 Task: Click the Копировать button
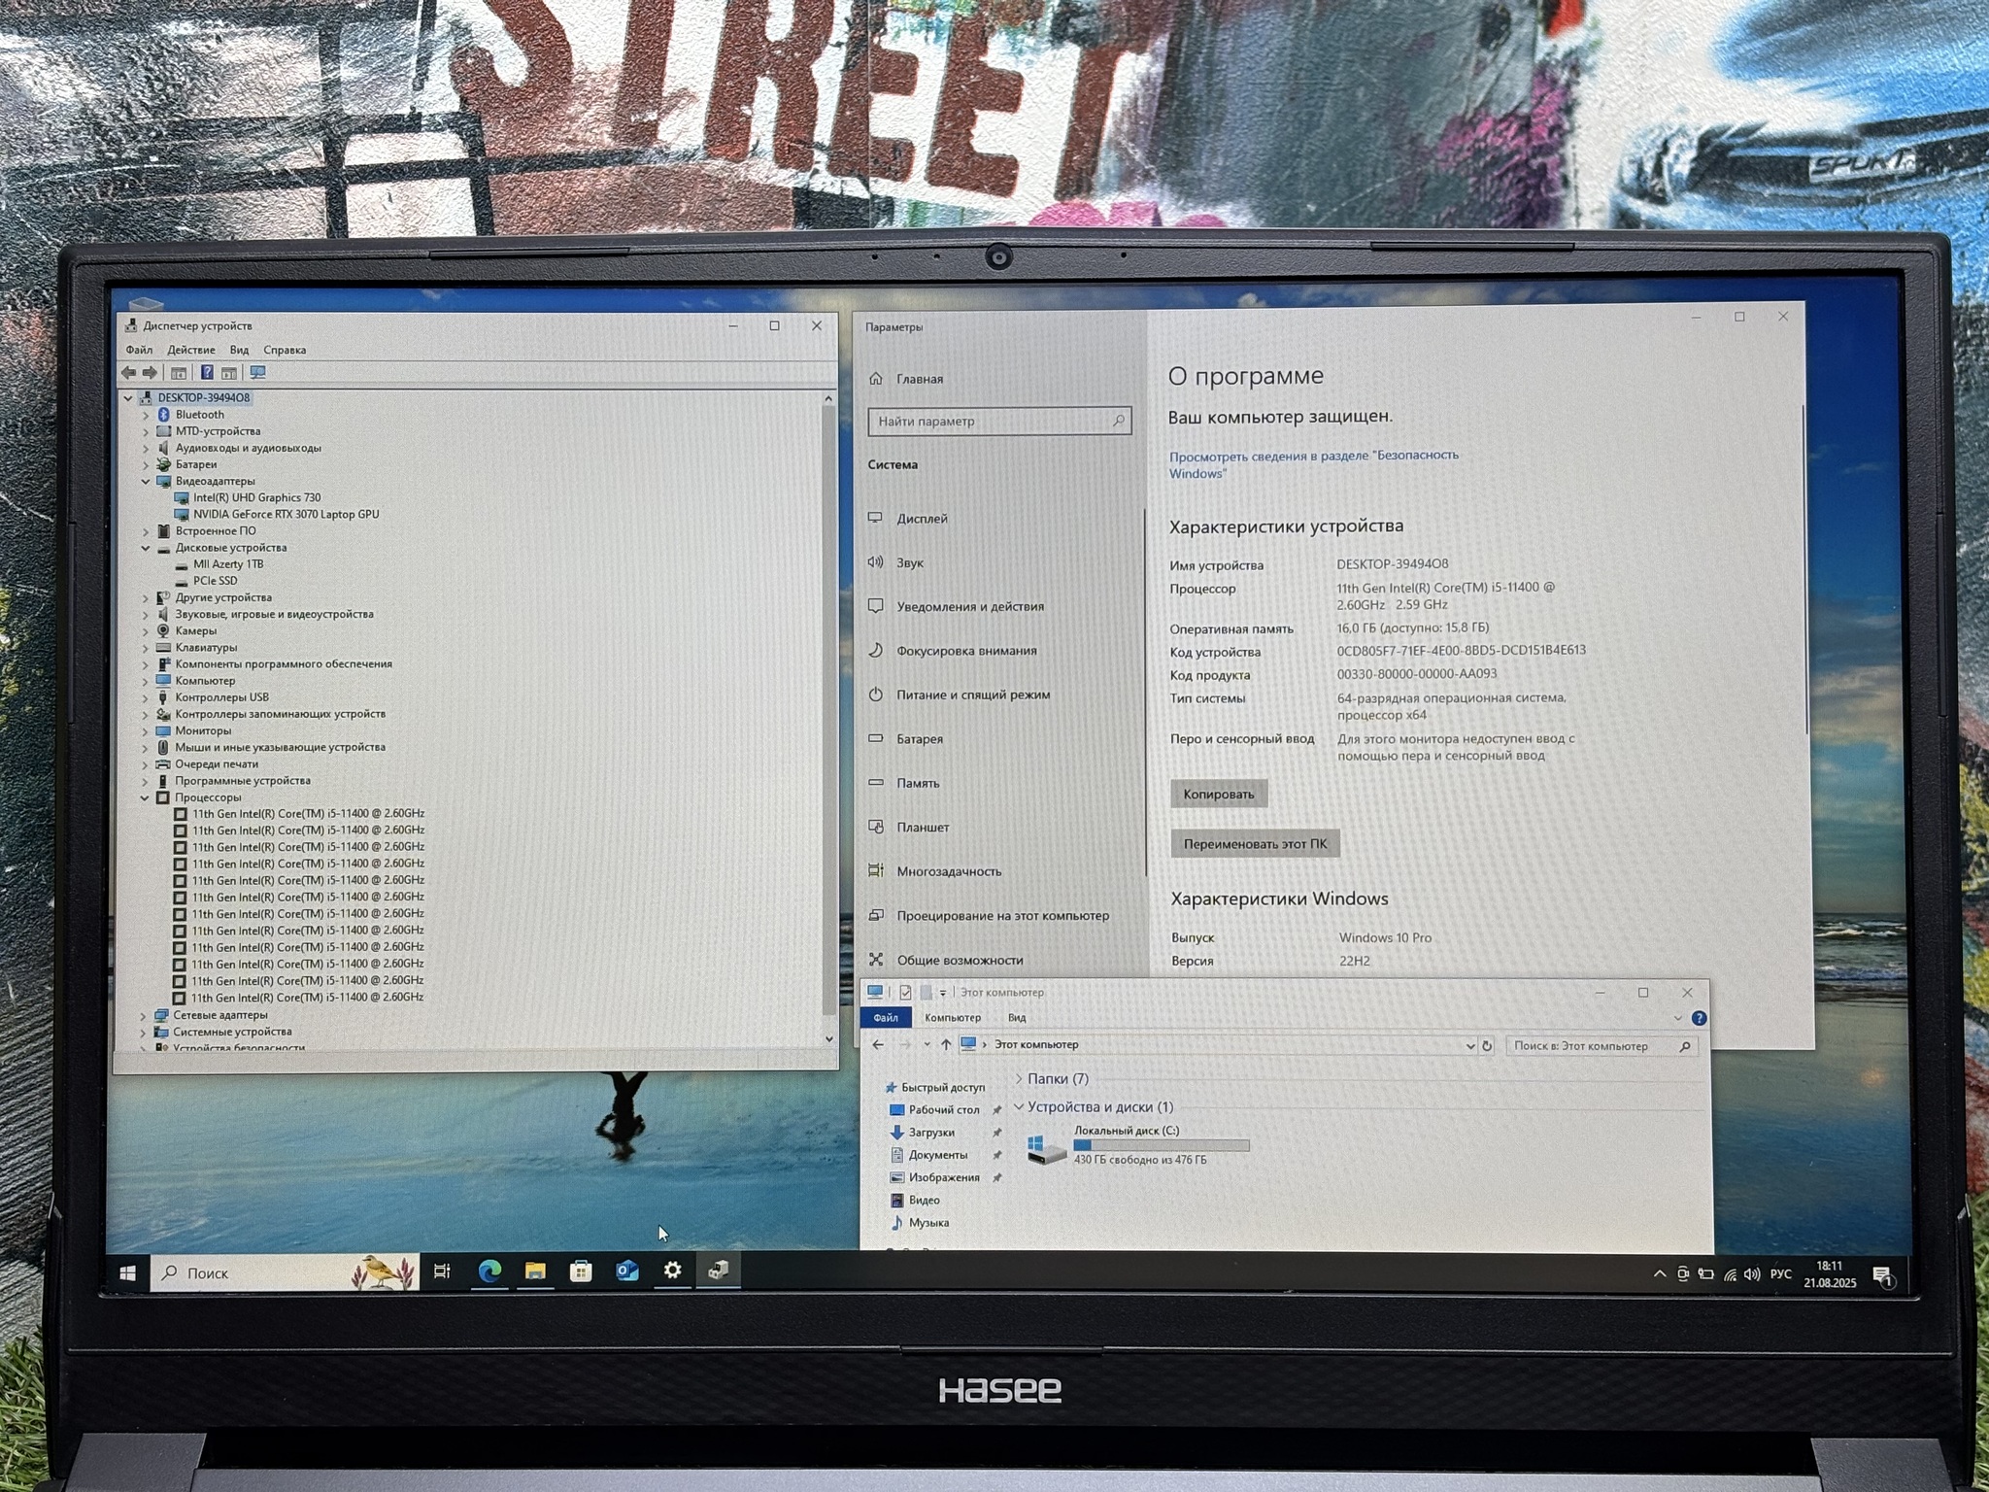(x=1218, y=794)
